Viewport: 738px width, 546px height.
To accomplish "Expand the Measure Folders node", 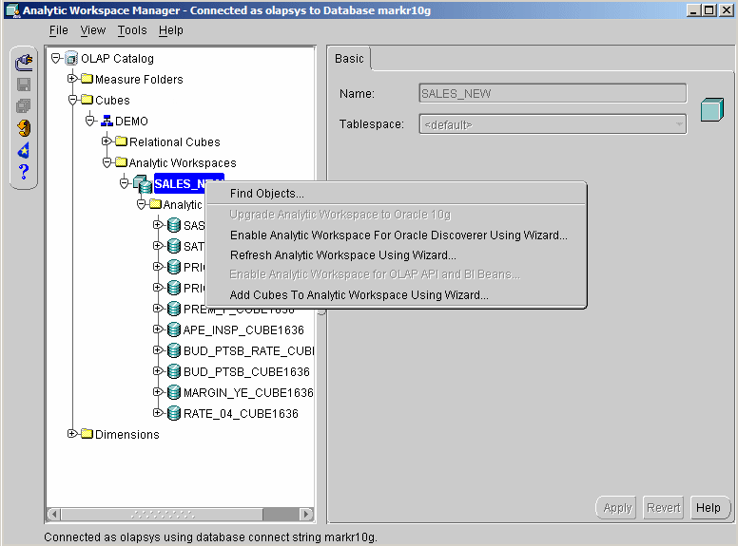I will 72,79.
